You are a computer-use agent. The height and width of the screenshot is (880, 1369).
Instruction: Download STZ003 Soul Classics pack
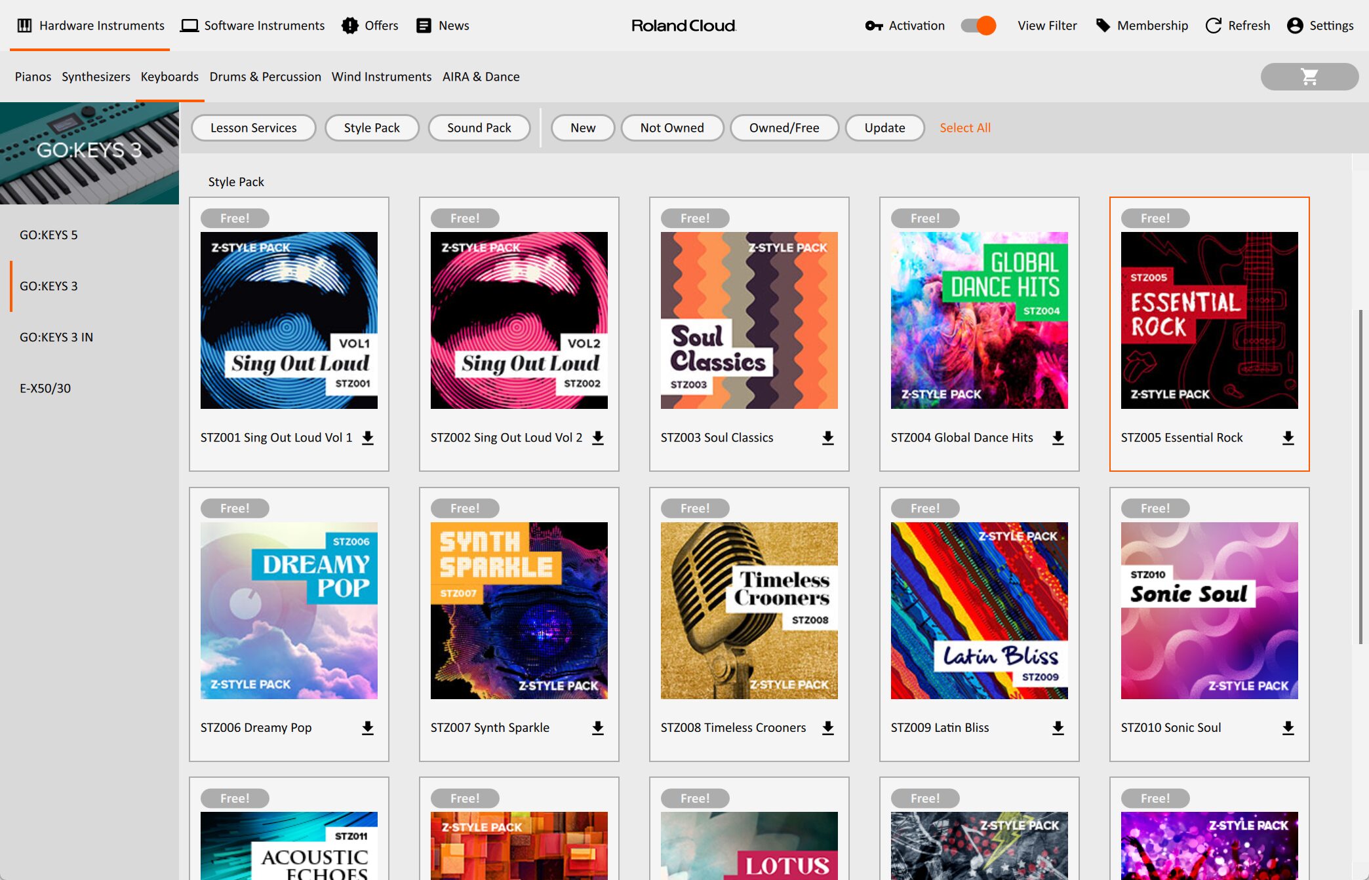(828, 438)
